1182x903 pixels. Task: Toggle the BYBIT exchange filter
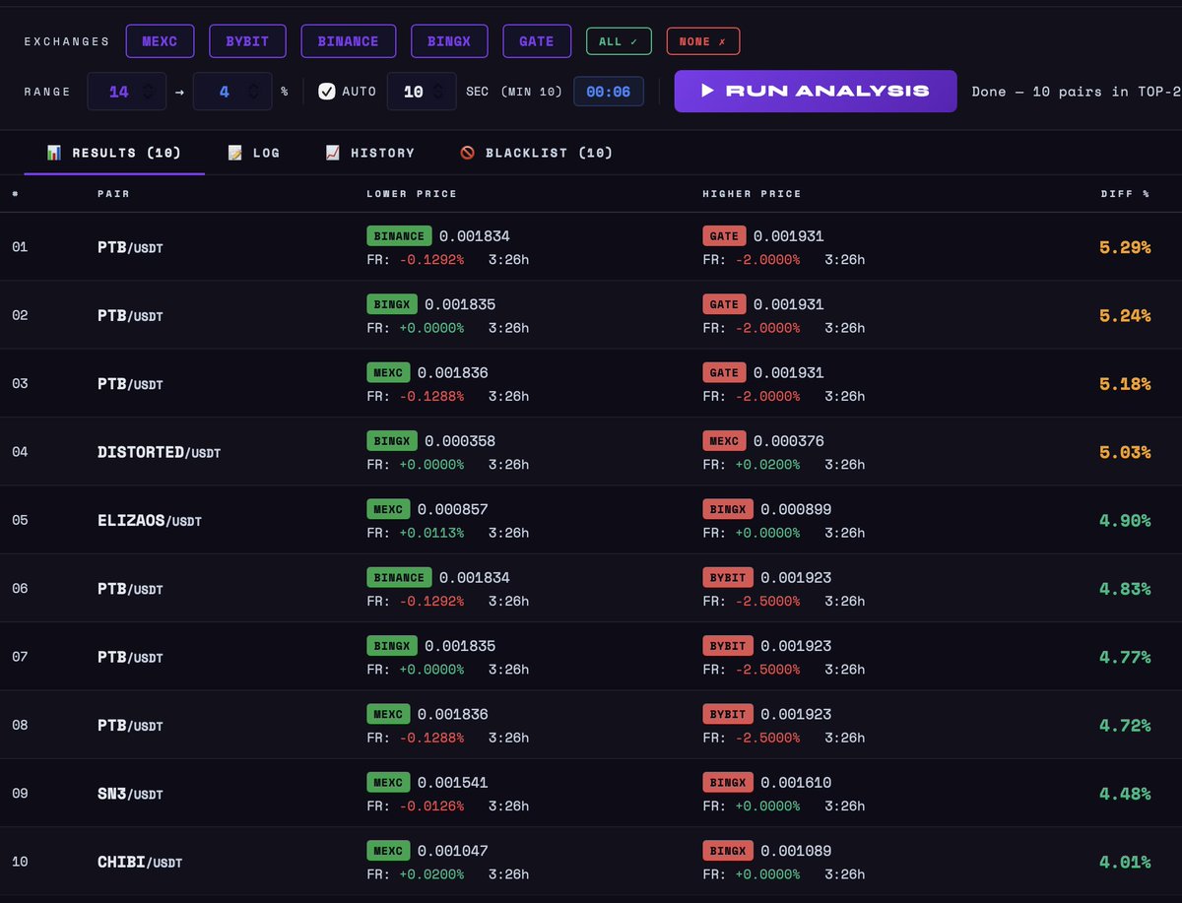(x=247, y=41)
